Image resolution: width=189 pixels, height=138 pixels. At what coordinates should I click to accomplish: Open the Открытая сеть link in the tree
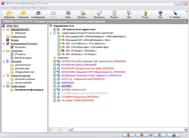tap(18, 36)
